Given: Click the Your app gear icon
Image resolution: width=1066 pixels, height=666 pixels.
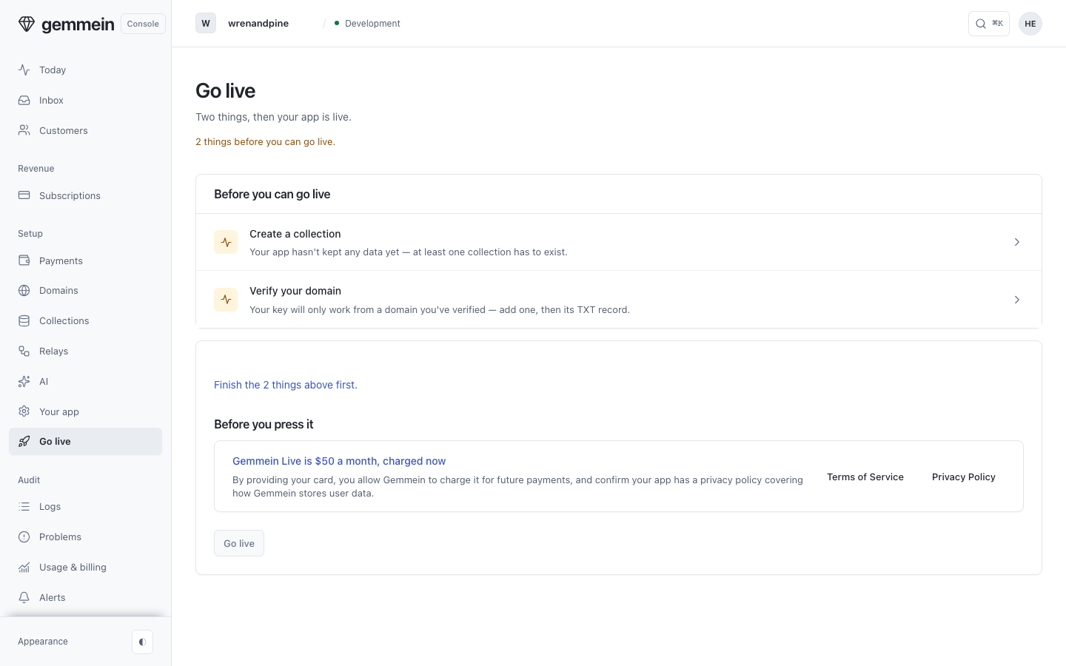Looking at the screenshot, I should point(24,411).
